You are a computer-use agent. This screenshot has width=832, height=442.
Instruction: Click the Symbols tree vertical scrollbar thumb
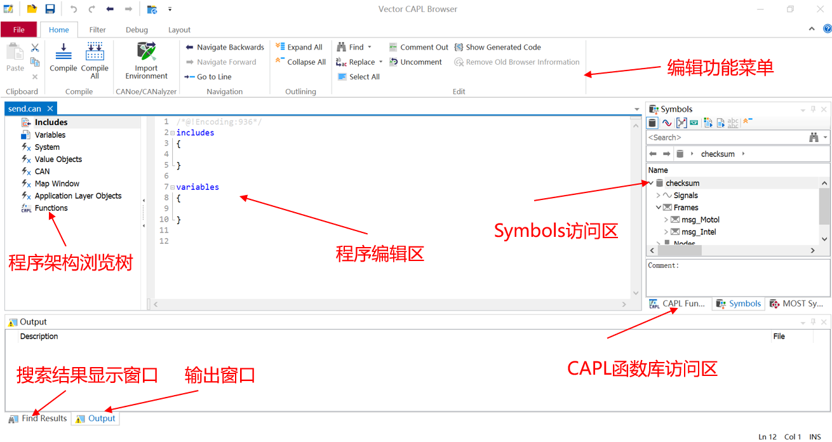pyautogui.click(x=824, y=207)
